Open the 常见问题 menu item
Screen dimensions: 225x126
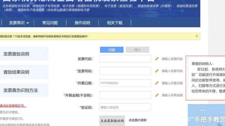(50, 23)
